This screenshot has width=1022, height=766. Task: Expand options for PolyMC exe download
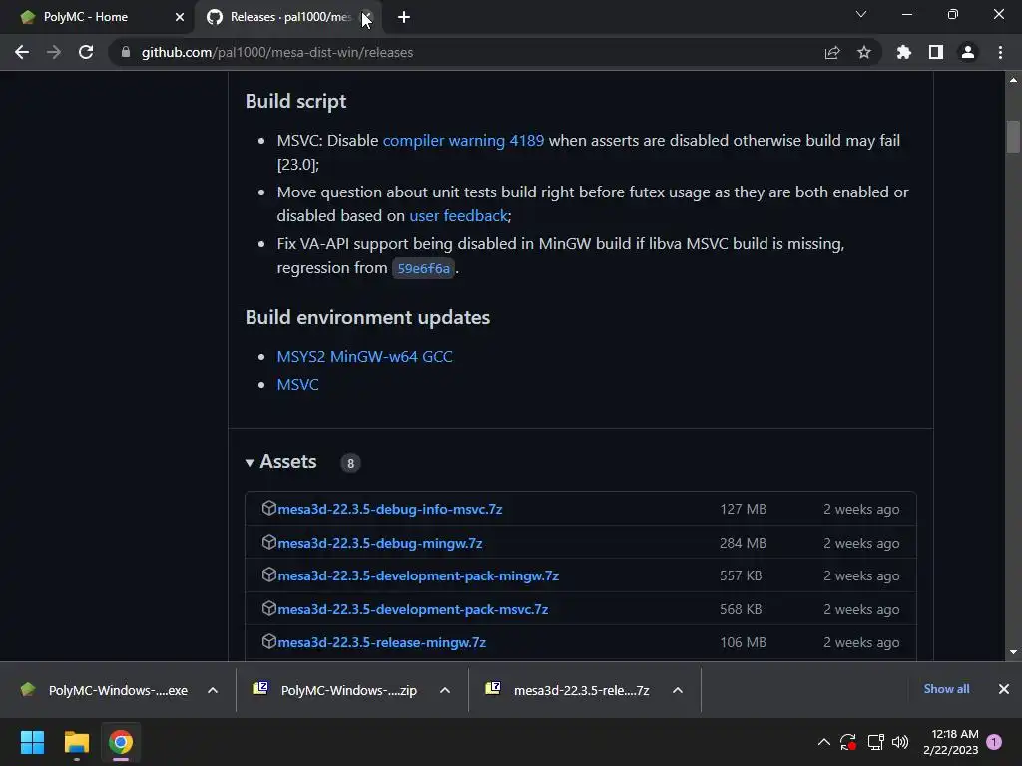213,690
